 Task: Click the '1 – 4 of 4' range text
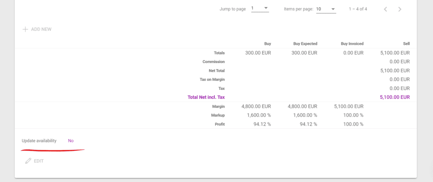pyautogui.click(x=358, y=9)
